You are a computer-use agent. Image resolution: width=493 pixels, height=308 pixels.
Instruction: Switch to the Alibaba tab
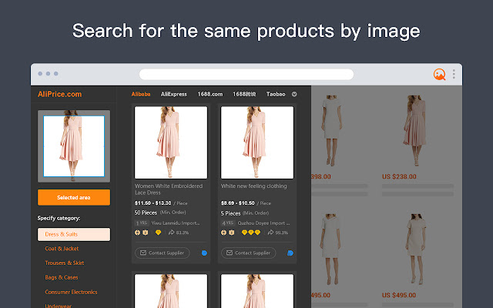(x=141, y=94)
